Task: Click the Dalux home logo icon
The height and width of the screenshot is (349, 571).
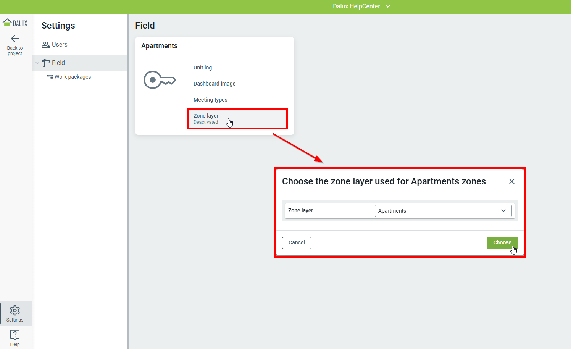Action: tap(7, 23)
